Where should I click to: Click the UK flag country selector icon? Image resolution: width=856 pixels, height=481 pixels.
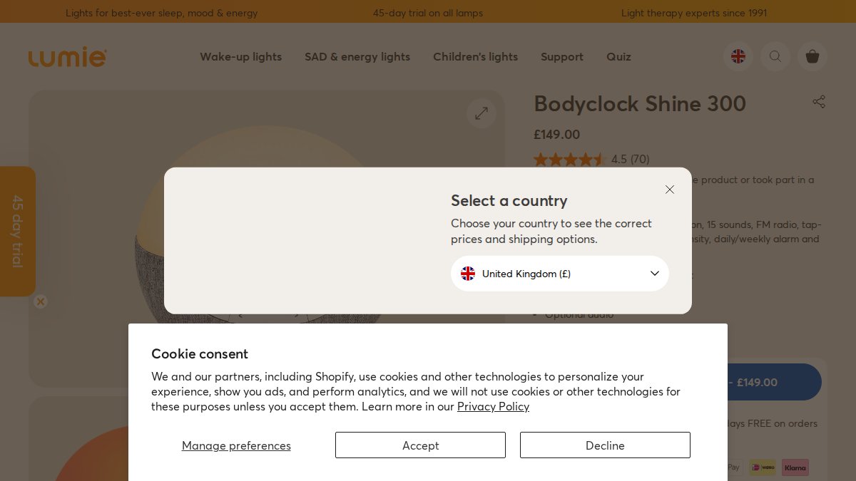tap(738, 56)
